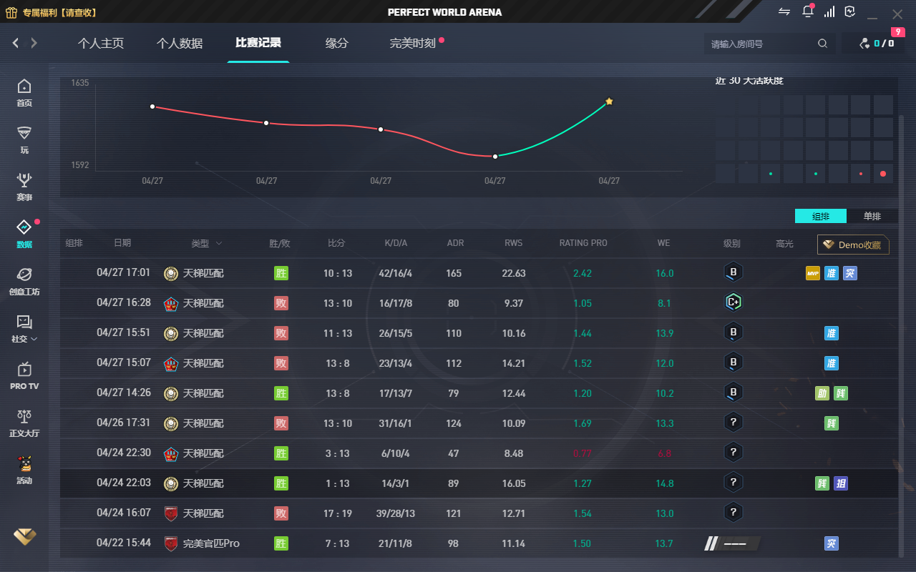Click WE value 6.8
Screen dimensions: 916x572
click(664, 453)
